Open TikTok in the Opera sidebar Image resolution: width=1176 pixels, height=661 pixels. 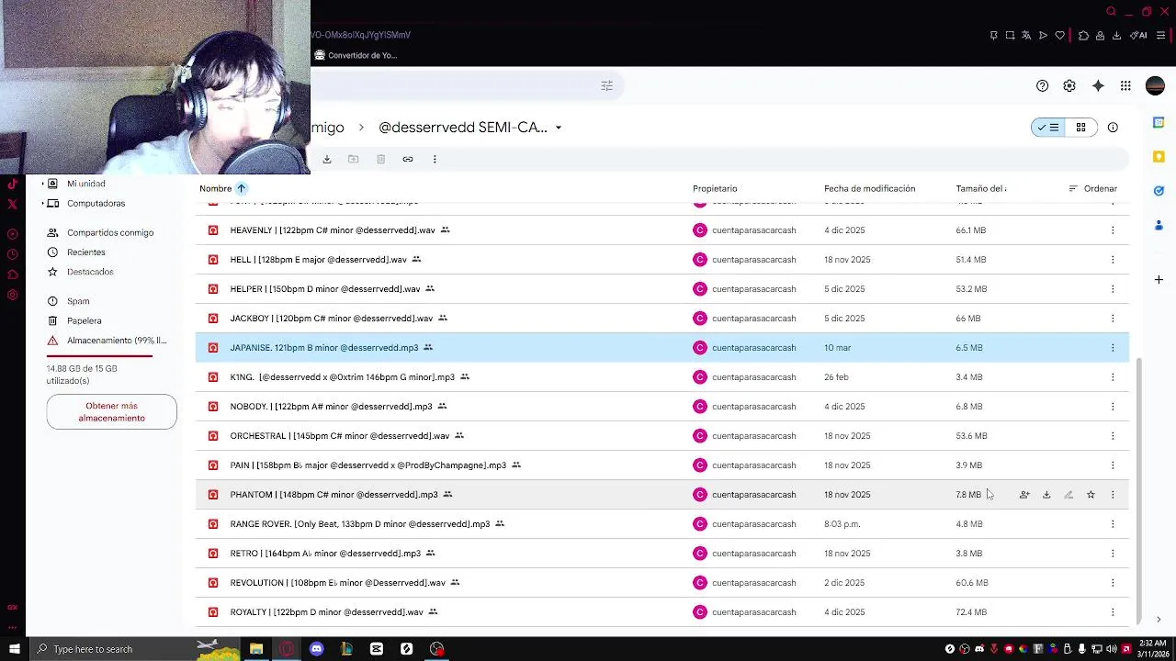[x=12, y=184]
